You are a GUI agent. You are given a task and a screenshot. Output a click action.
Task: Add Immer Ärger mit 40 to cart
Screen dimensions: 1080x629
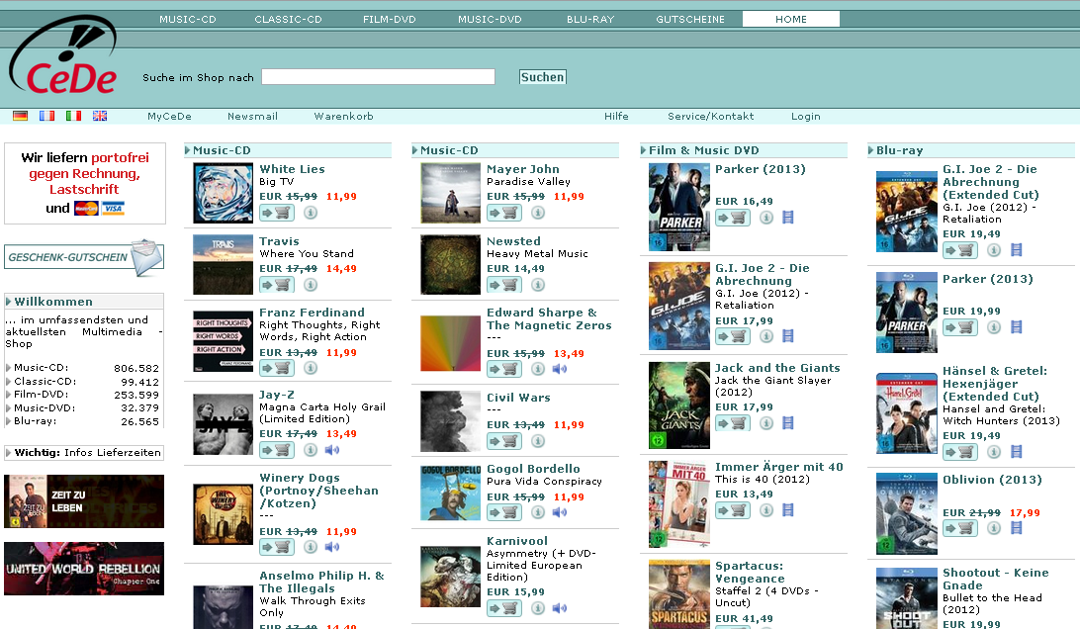[733, 510]
